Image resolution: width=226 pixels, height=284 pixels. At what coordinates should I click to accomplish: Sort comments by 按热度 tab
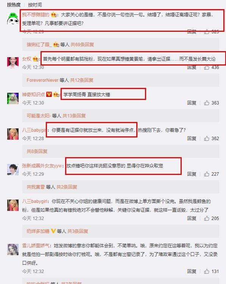tap(14, 5)
